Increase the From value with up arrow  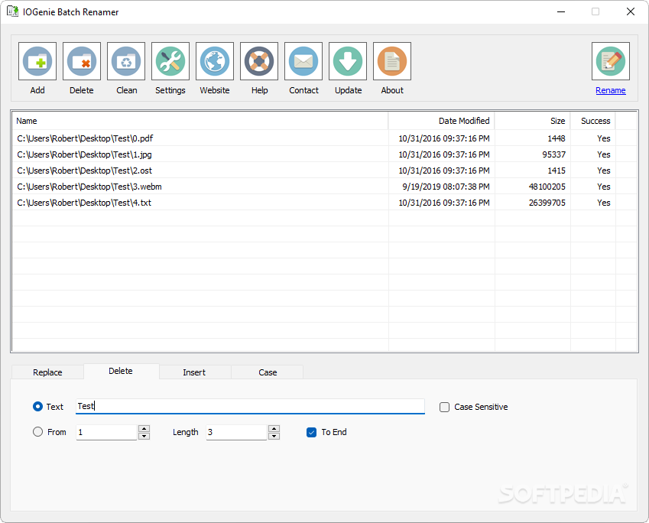144,429
